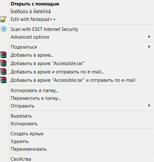
Task: Expand the Advanced options submenu arrow
Action: click(x=149, y=37)
